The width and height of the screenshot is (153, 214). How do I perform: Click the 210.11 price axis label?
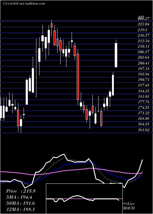tap(143, 46)
